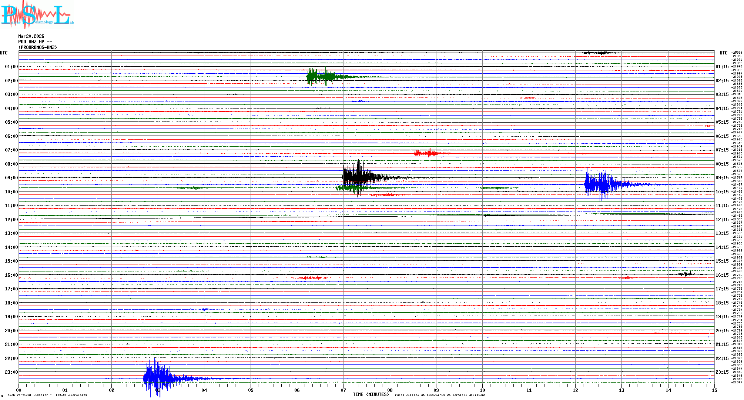
Task: Click the Each Vertical Division scale note
Action: pyautogui.click(x=47, y=395)
